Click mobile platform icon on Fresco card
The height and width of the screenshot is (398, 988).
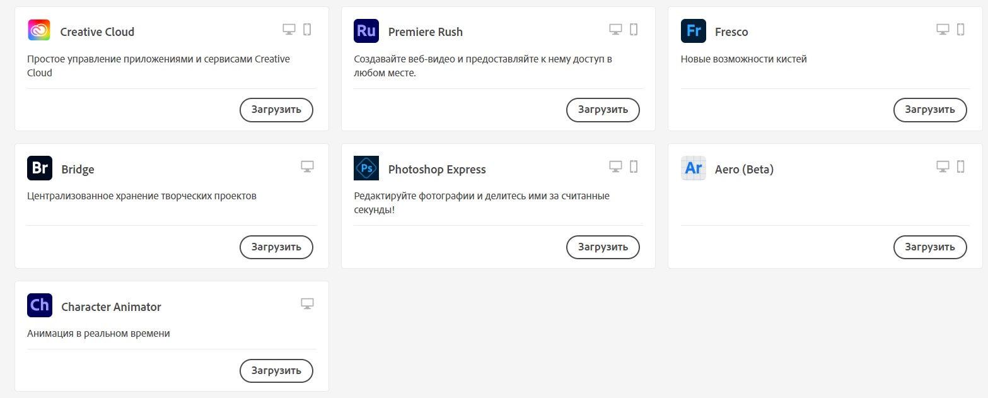[x=961, y=29]
